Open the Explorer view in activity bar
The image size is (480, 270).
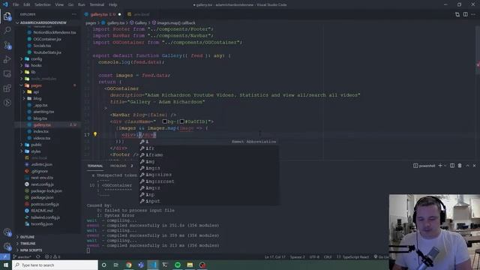(x=7, y=16)
